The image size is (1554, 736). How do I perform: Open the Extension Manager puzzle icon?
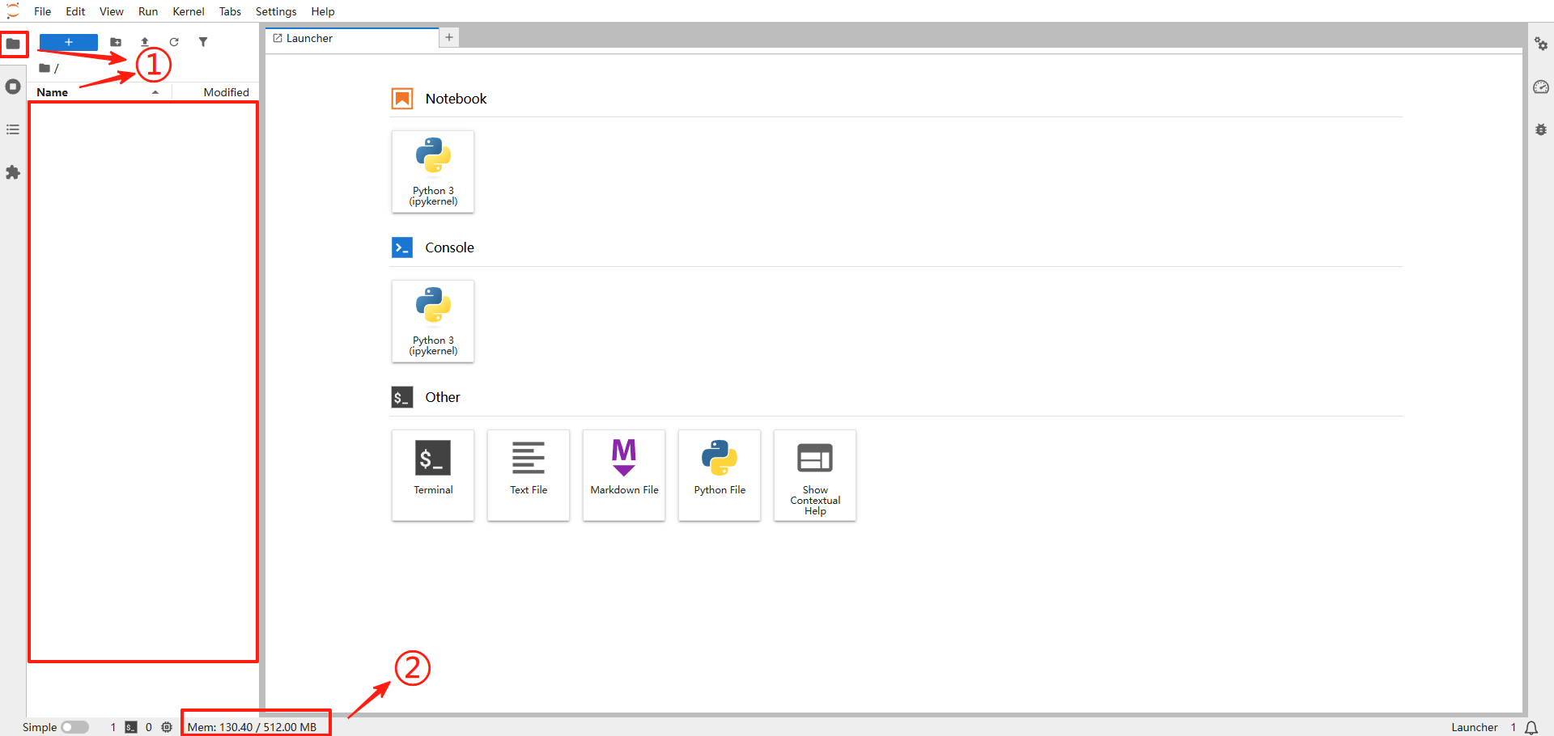pos(13,172)
